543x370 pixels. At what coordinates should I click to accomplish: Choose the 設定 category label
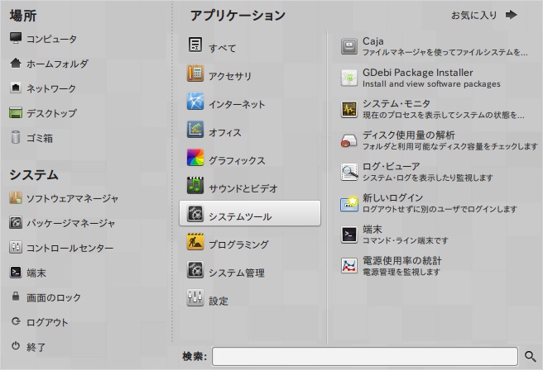point(219,301)
